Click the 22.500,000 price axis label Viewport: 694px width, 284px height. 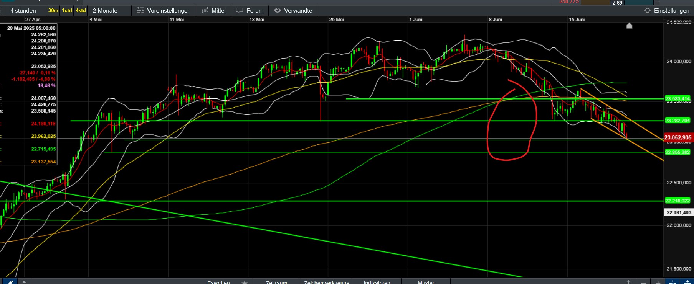679,183
